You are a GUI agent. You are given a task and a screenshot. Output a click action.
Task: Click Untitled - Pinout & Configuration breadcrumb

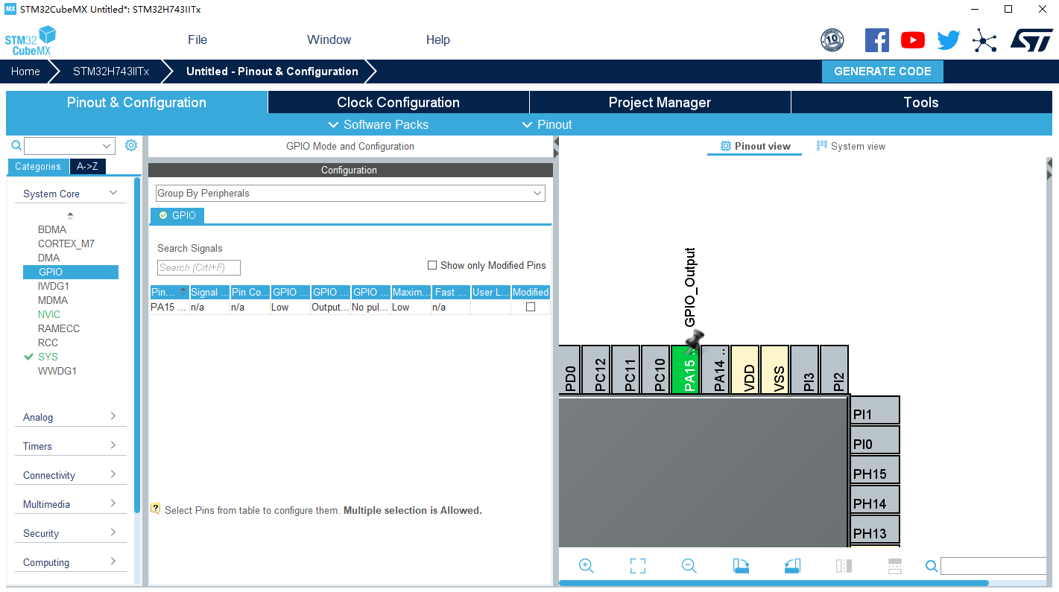point(272,71)
